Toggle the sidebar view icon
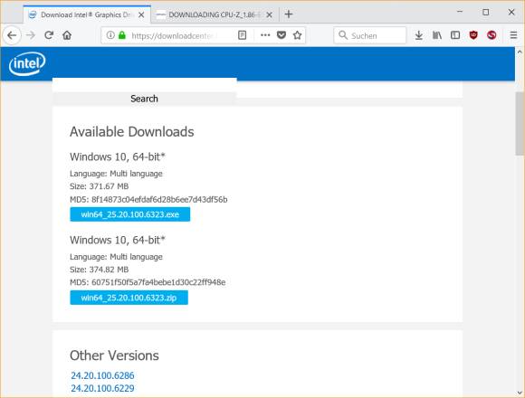This screenshot has height=398, width=525. [455, 35]
